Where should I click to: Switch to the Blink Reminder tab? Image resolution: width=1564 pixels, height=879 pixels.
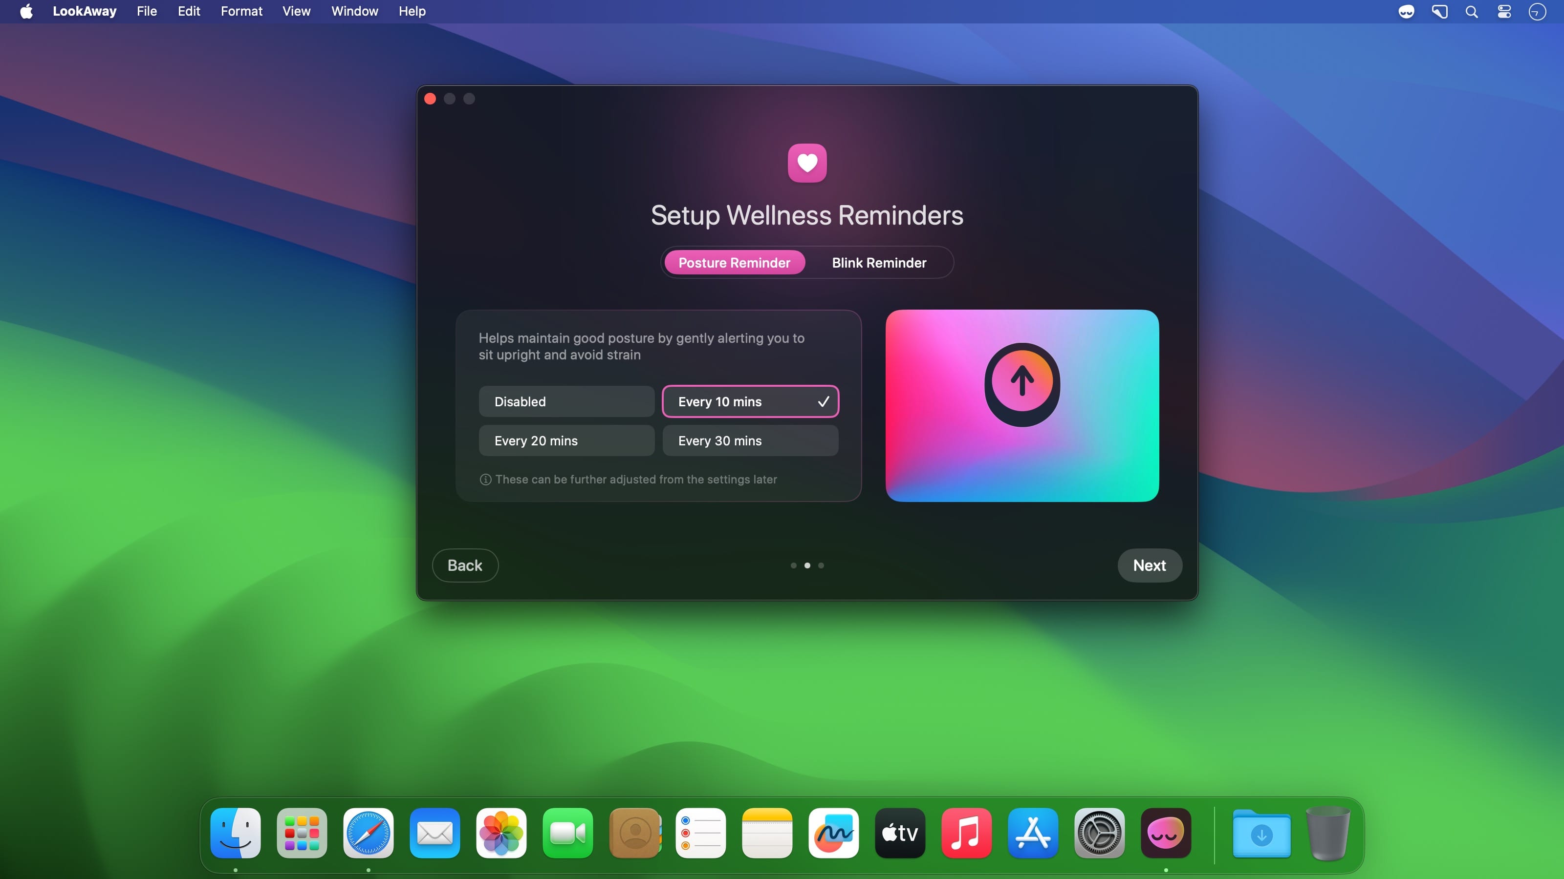click(x=879, y=263)
